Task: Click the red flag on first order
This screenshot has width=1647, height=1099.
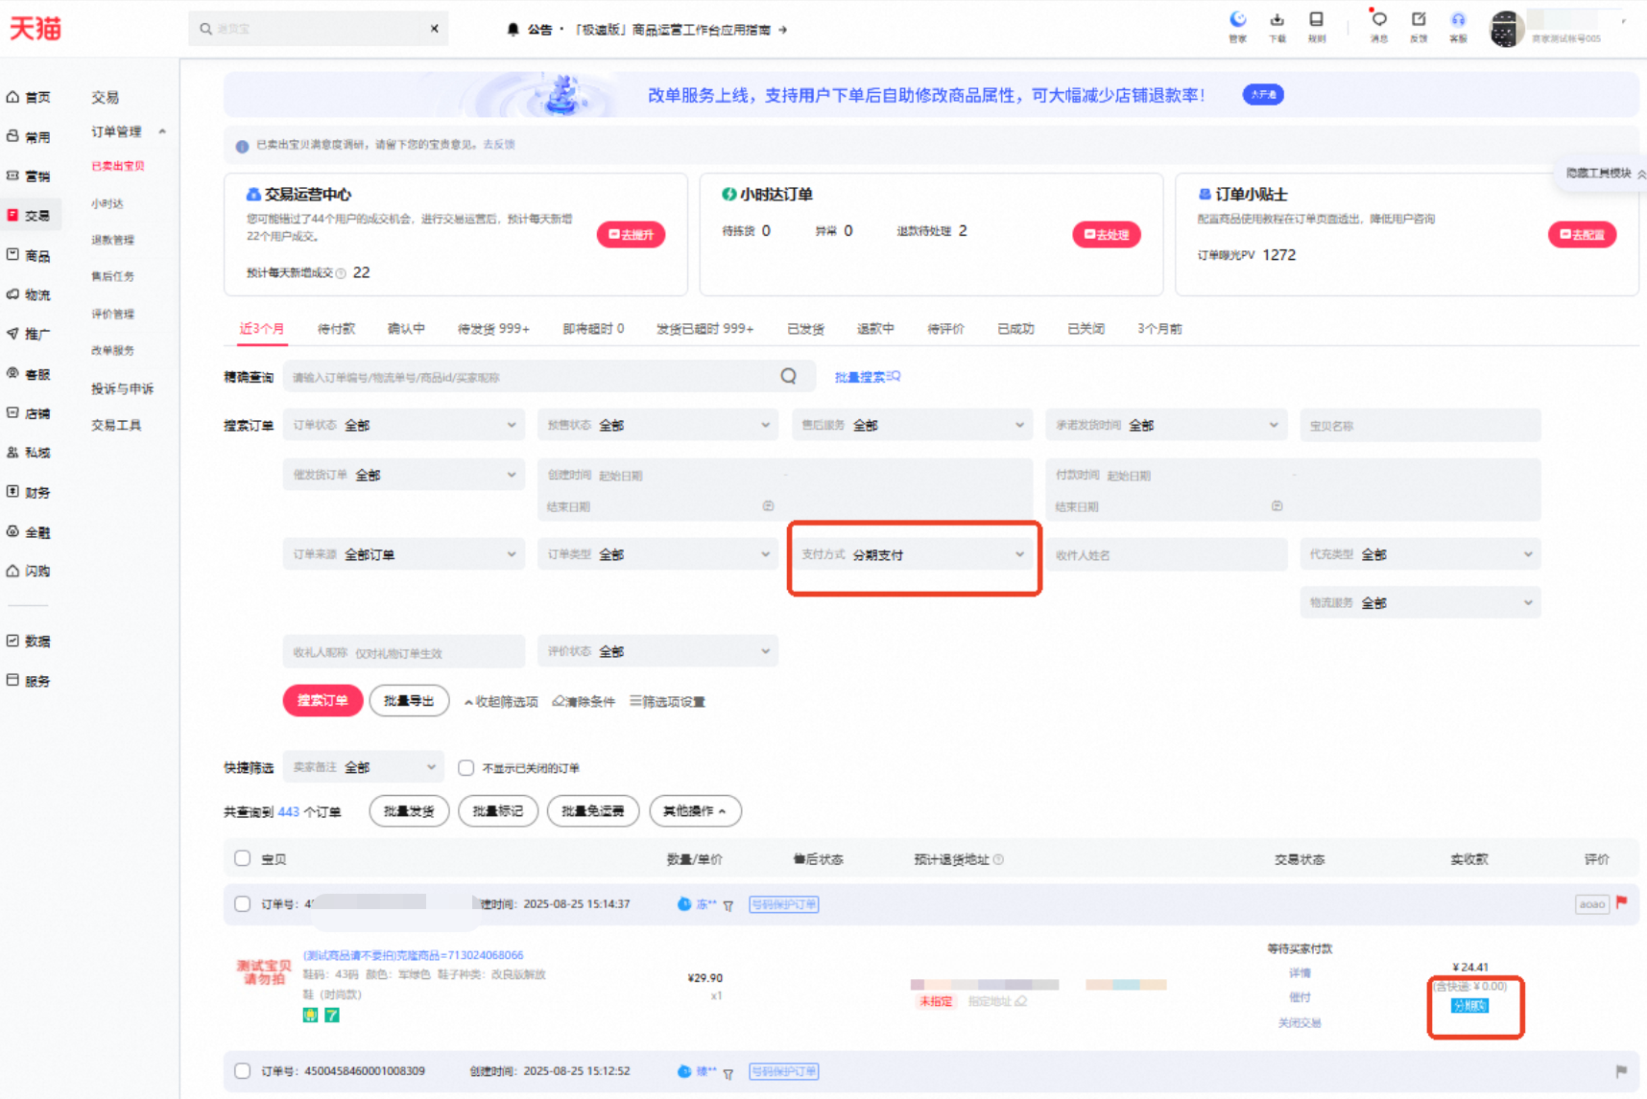Action: (1621, 902)
